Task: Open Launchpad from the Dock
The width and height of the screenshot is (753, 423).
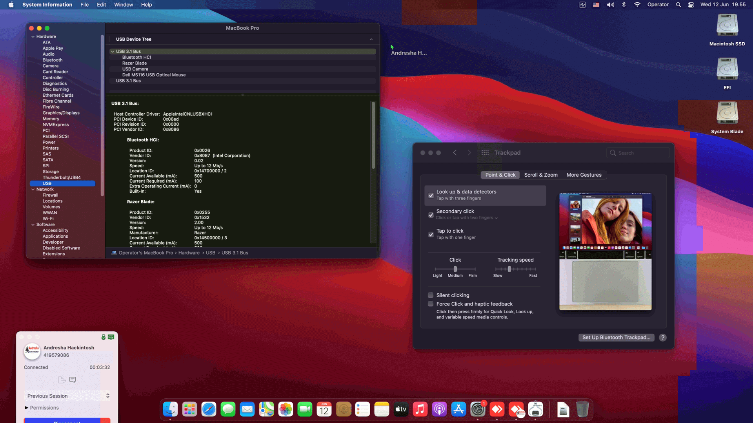Action: point(189,410)
